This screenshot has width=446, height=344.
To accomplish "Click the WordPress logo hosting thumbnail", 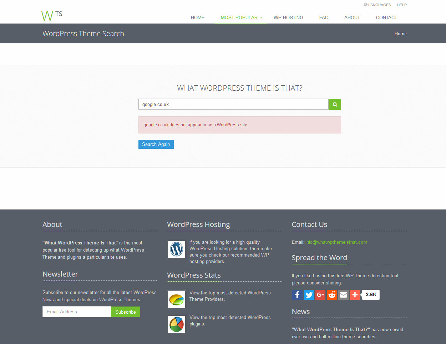I will 177,249.
